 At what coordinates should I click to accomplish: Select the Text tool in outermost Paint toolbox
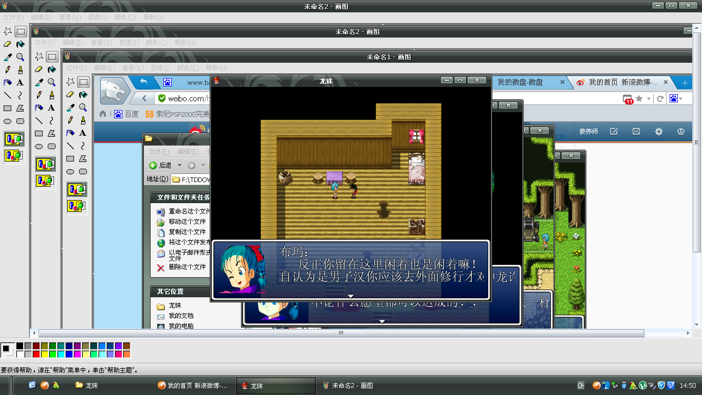(x=20, y=82)
